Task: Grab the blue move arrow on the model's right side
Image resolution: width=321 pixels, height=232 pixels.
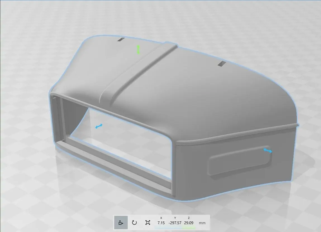Action: pyautogui.click(x=268, y=151)
